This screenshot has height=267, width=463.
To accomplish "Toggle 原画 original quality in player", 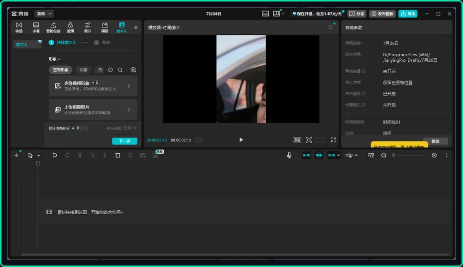I will click(297, 139).
